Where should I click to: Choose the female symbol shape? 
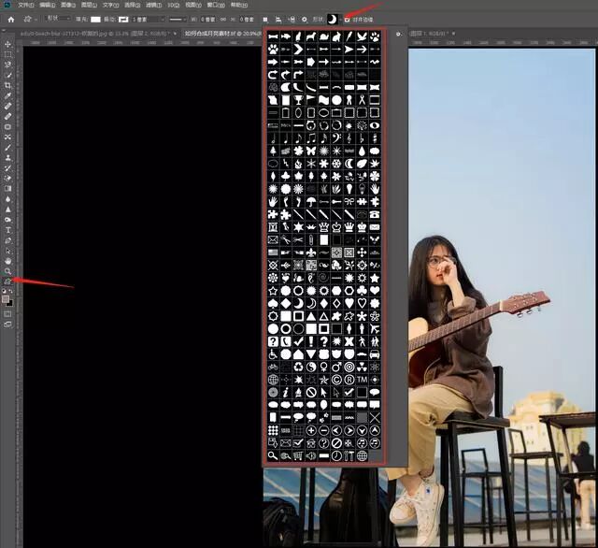tap(324, 367)
